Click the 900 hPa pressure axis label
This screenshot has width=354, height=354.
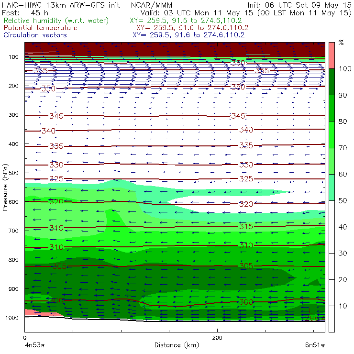tap(13, 289)
